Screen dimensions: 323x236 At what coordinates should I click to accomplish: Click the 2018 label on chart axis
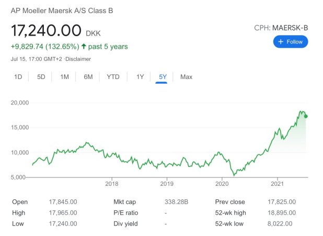coord(111,184)
